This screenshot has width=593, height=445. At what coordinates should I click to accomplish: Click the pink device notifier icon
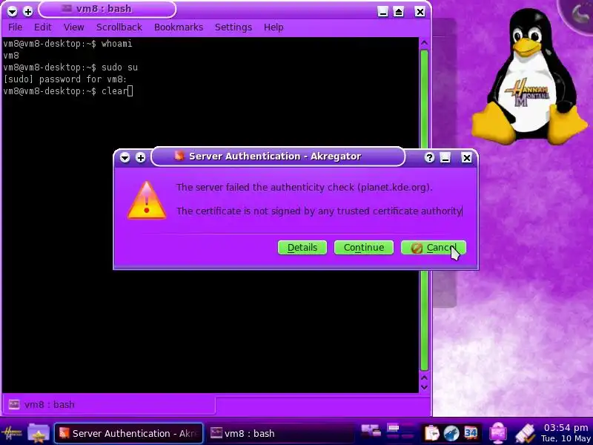tap(498, 432)
